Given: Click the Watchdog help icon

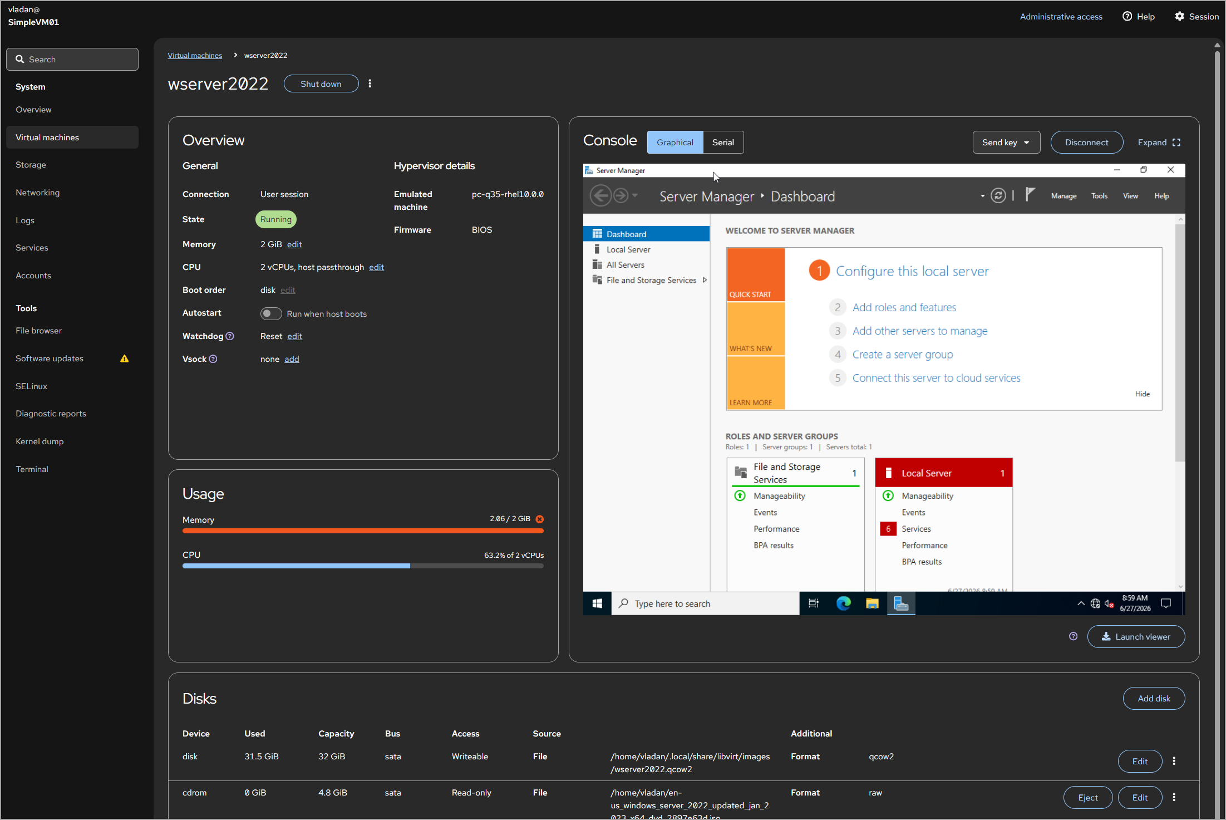Looking at the screenshot, I should (230, 336).
